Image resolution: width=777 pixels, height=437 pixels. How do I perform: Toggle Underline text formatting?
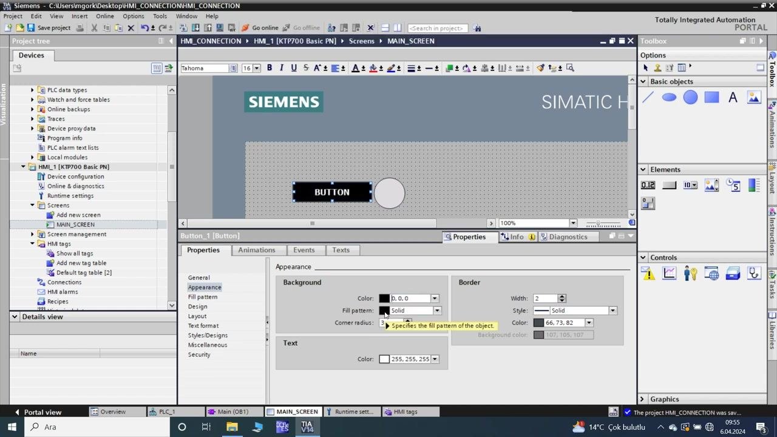point(294,68)
